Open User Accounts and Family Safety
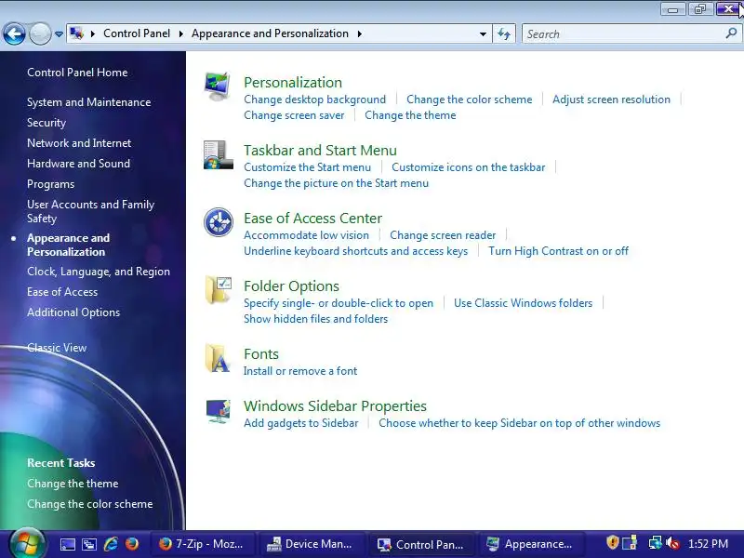 (x=90, y=211)
